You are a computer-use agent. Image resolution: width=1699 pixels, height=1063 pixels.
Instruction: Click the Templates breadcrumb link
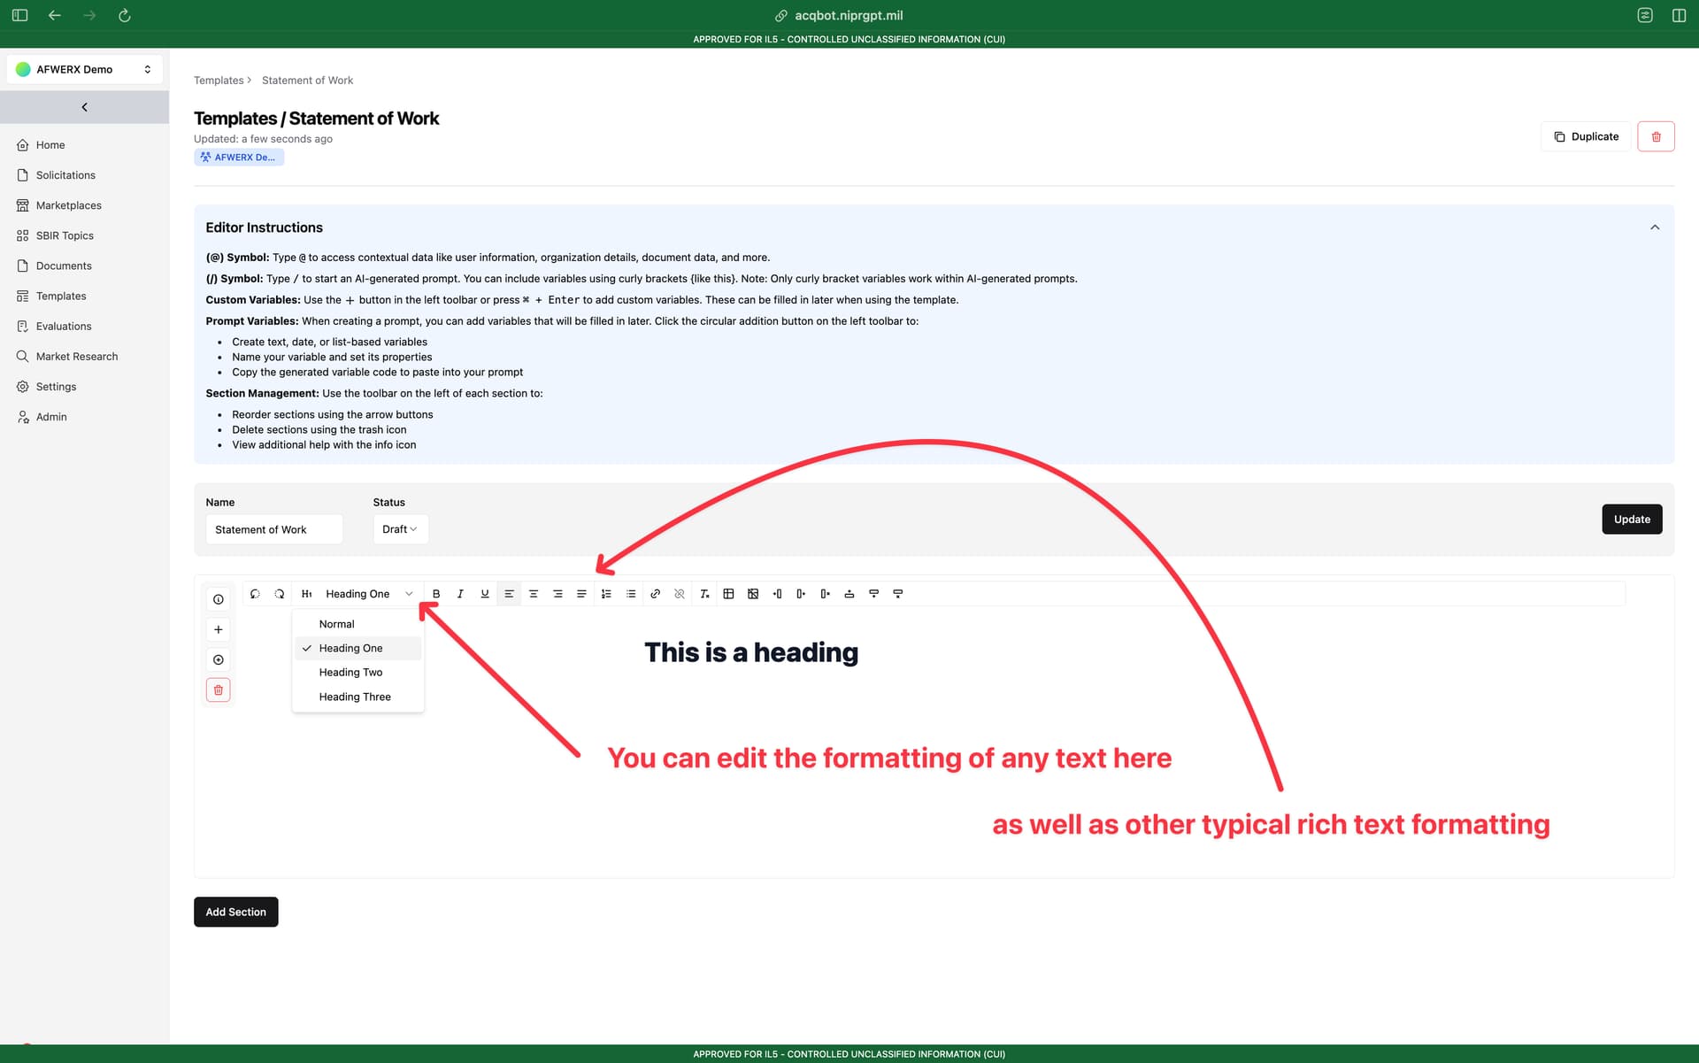(x=219, y=81)
